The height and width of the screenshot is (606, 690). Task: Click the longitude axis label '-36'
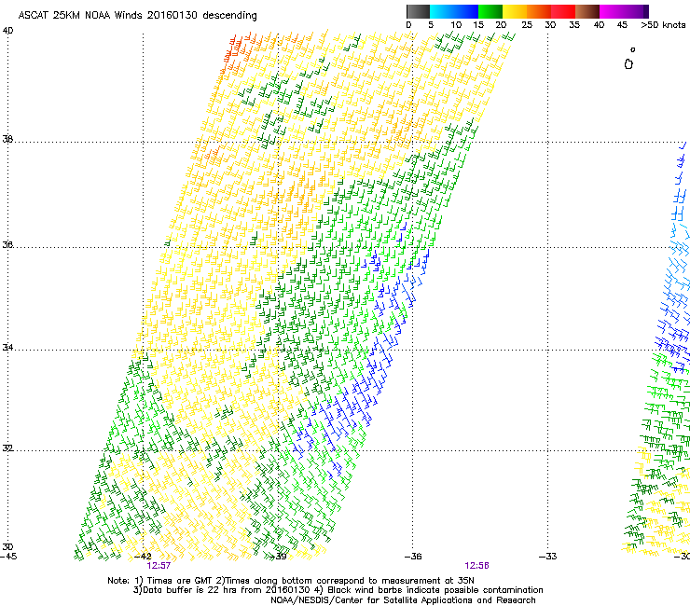tap(413, 557)
